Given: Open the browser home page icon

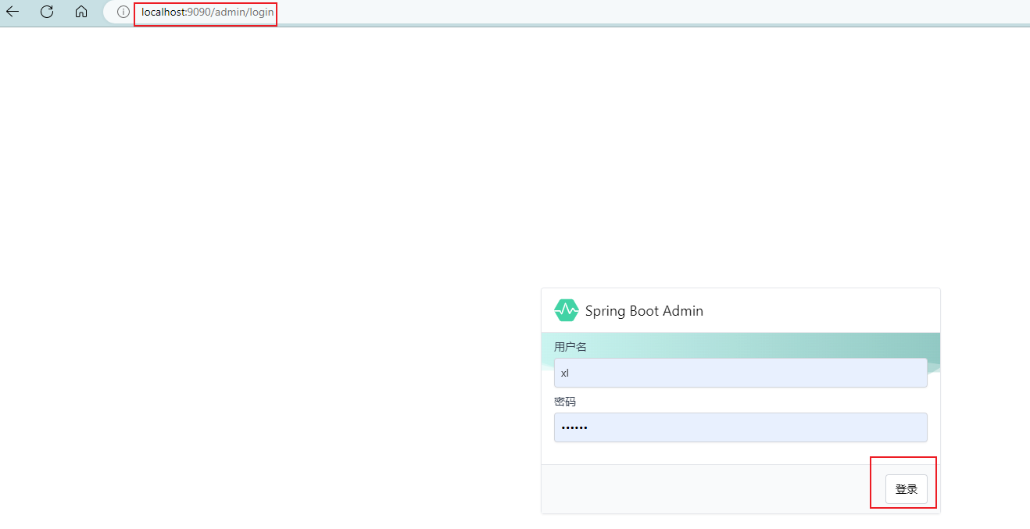Looking at the screenshot, I should (81, 12).
